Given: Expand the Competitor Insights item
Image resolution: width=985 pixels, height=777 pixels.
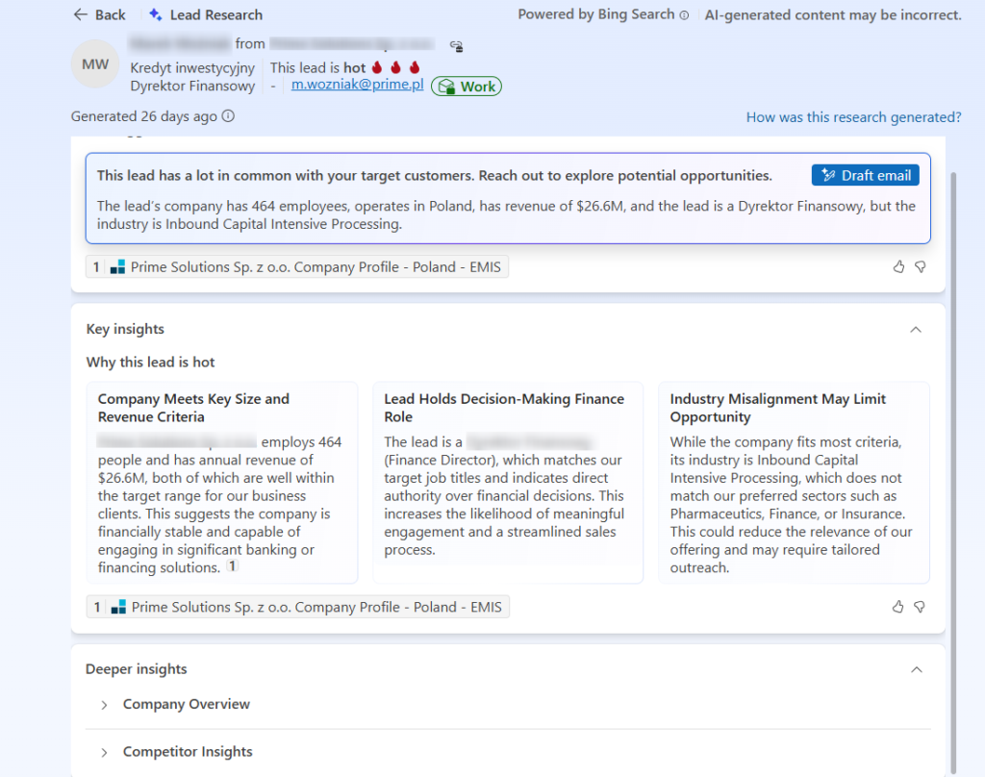Looking at the screenshot, I should (x=104, y=752).
